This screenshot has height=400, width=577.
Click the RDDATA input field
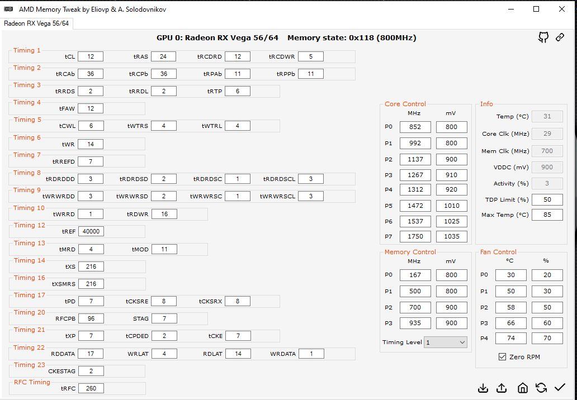[x=91, y=354]
